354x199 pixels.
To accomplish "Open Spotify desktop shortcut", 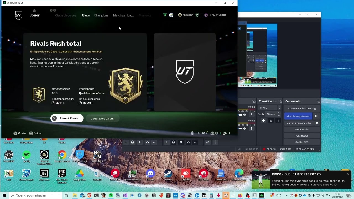I will [27, 156].
